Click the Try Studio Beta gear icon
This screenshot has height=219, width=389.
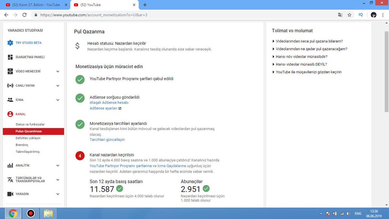coord(10,43)
